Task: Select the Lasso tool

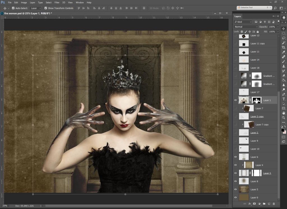Action: [284, 38]
